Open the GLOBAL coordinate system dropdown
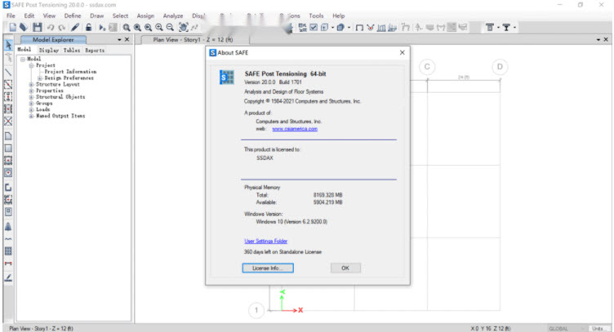Screen dimensions: 614x332 pos(567,329)
